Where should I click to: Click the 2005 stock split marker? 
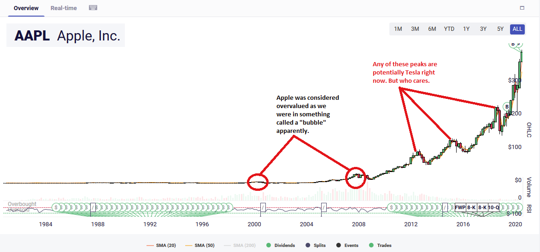[324, 207]
